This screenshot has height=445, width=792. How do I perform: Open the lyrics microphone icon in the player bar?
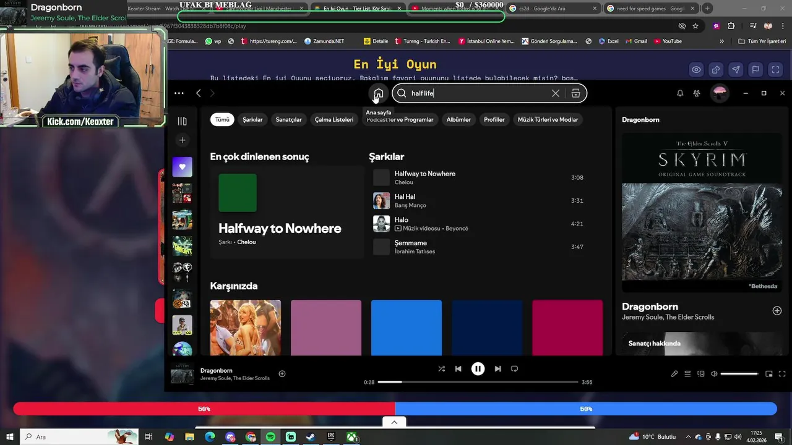674,374
